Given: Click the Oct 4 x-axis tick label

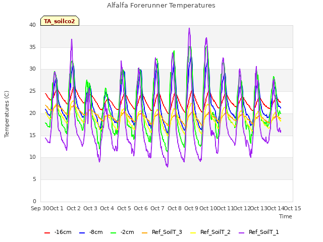Looking at the screenshot, I should point(107,208).
